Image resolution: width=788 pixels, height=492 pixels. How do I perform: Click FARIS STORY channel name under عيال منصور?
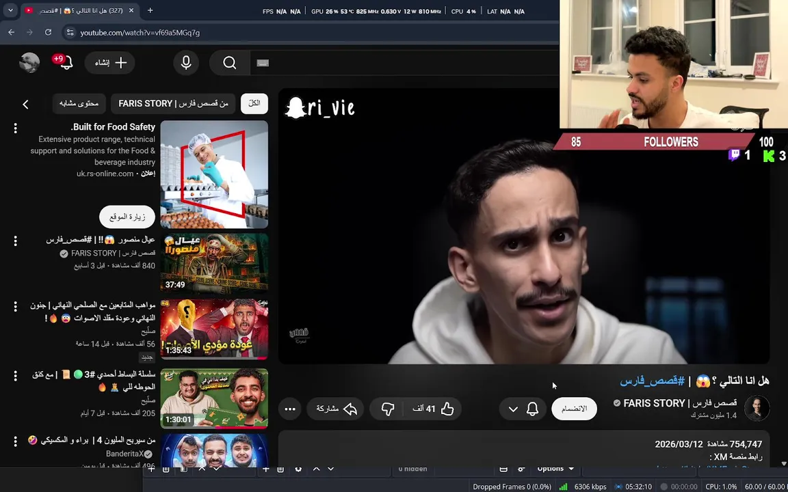click(114, 254)
